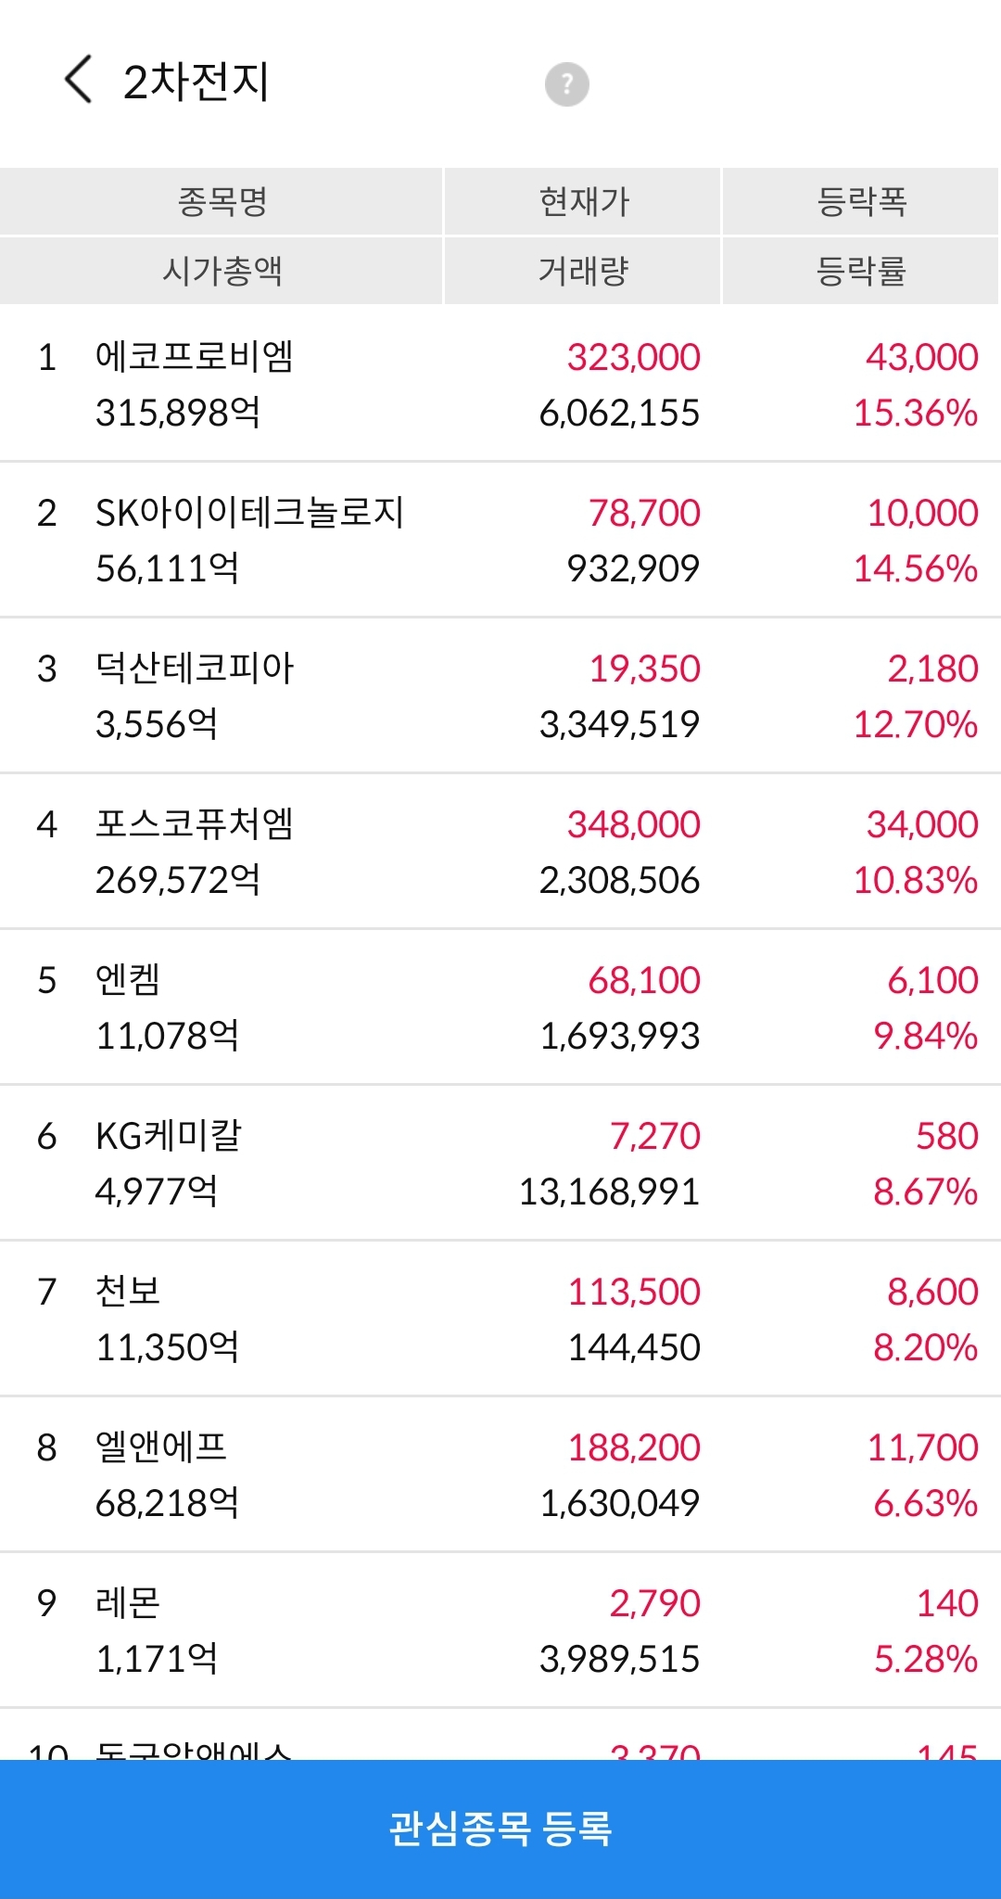
Task: Sort by 등락폭 column header
Action: pyautogui.click(x=861, y=201)
